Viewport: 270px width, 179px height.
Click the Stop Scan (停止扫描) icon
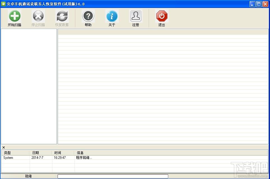[38, 16]
